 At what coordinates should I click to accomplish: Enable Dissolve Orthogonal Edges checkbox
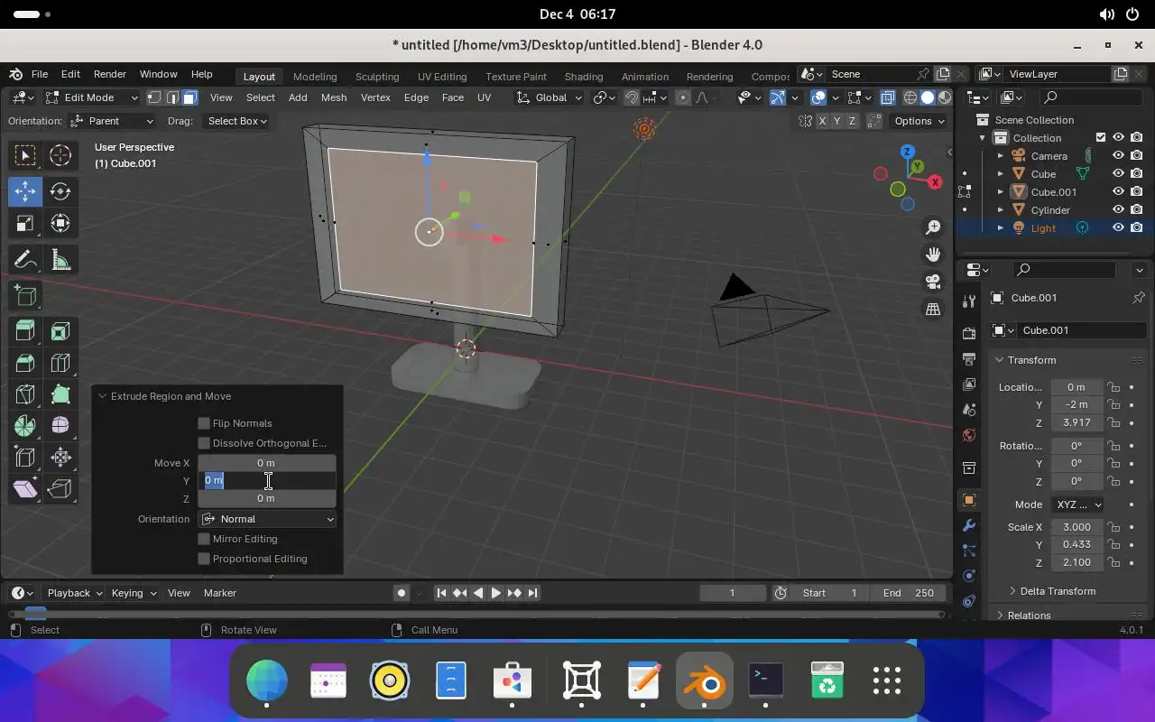204,443
